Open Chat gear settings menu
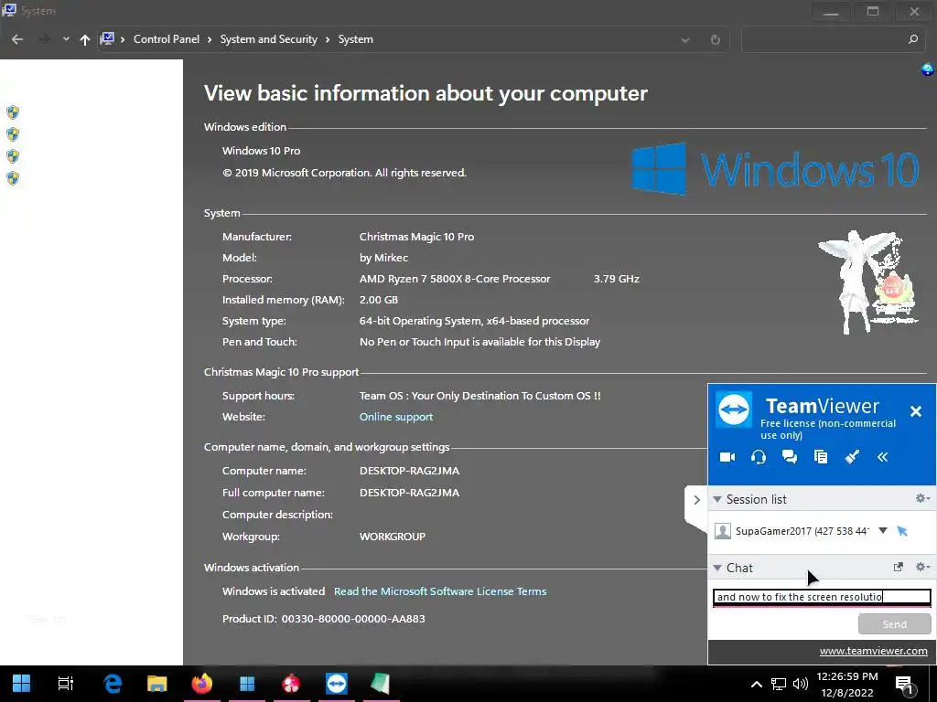 point(922,567)
